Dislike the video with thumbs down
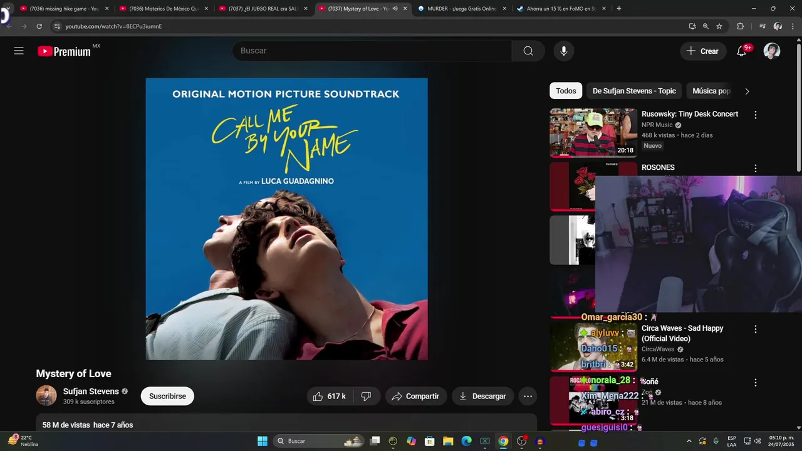802x451 pixels. point(367,396)
